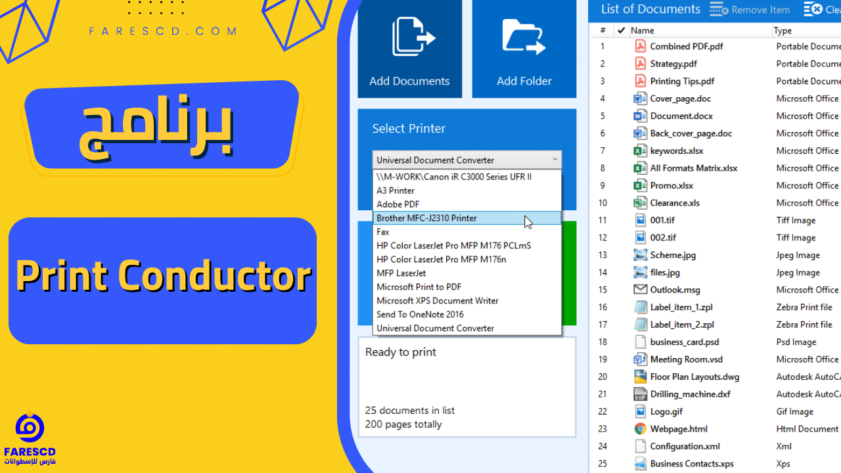
Task: Click Zebra Print file type of Label_item_1.zpl
Action: (x=804, y=307)
